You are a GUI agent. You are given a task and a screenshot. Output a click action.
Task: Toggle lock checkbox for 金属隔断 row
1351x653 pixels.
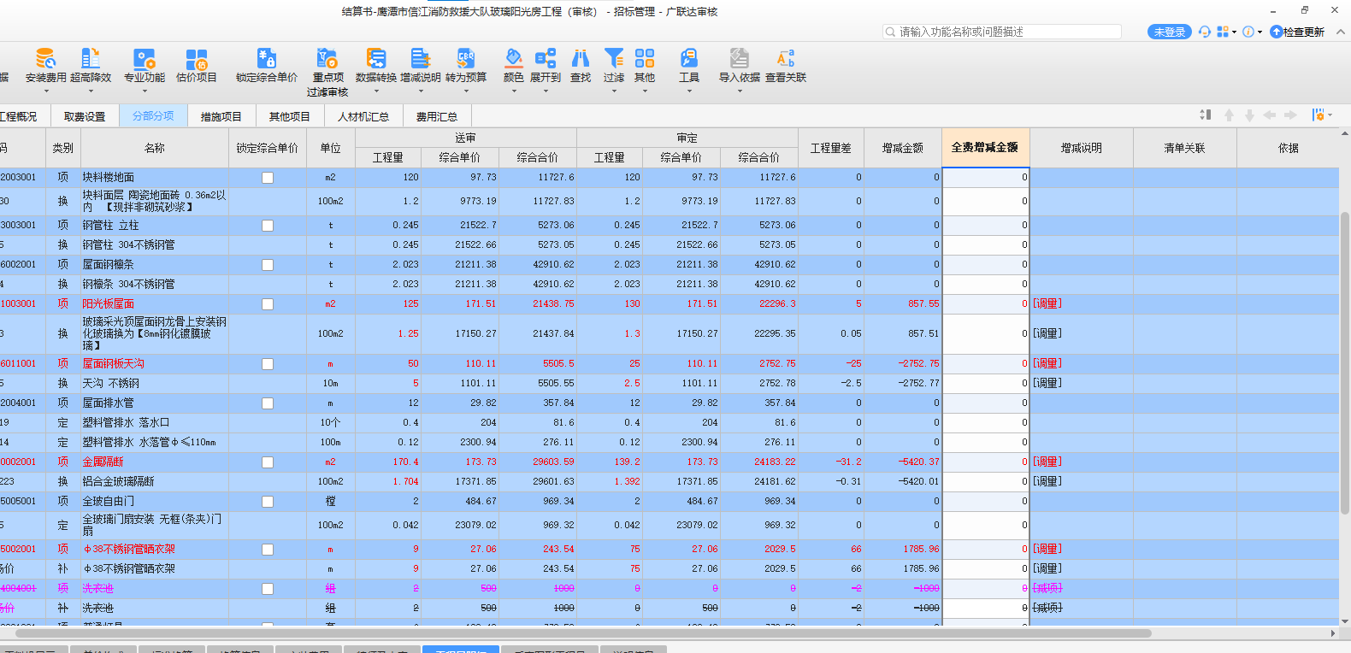(x=268, y=462)
